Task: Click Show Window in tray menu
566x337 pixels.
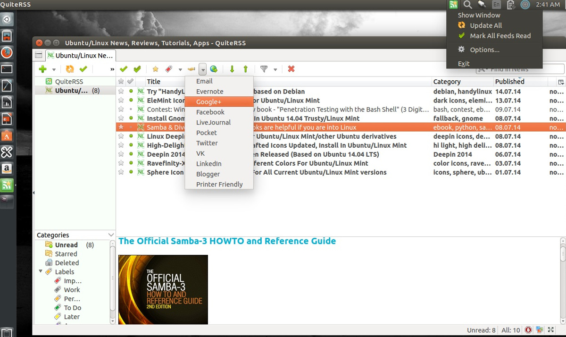Action: coord(494,15)
